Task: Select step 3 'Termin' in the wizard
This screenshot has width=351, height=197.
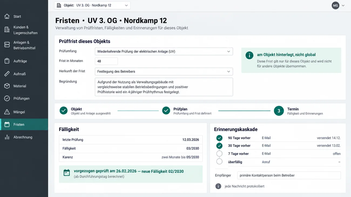Action: (x=298, y=111)
